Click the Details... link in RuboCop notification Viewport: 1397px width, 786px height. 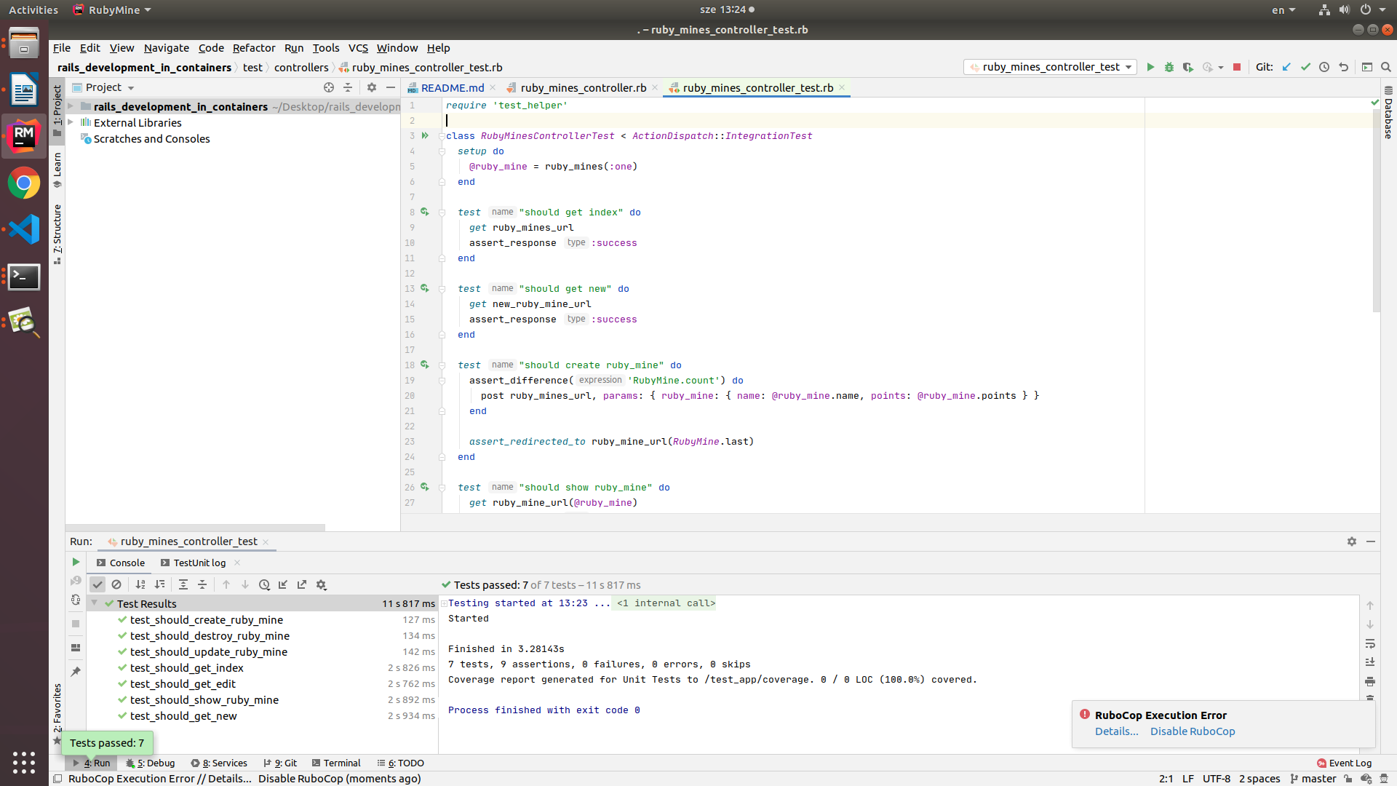(1116, 731)
